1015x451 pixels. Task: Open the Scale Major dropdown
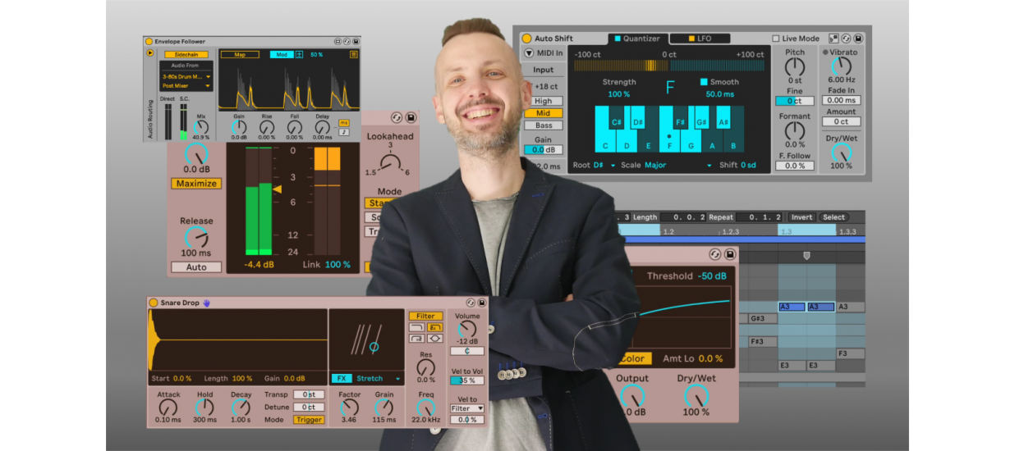[667, 165]
